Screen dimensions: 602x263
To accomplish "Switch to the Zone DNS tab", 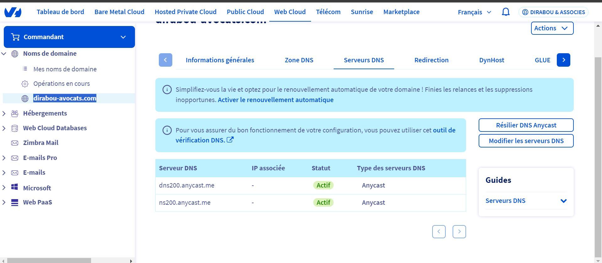I will pos(299,60).
